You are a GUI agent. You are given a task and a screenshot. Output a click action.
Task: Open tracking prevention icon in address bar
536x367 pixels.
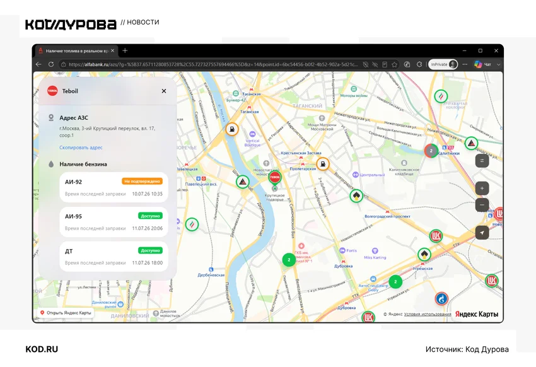click(x=365, y=64)
